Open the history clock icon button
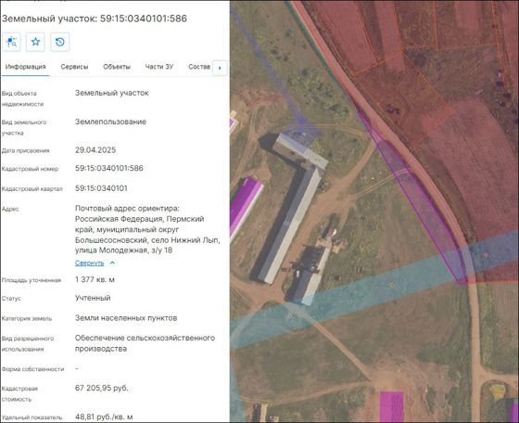Screen dimensions: 519x423 (59, 42)
